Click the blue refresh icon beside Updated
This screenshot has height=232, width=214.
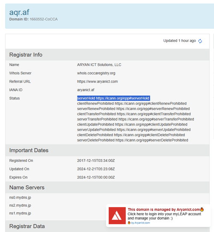click(x=200, y=41)
